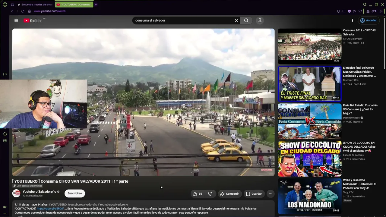
Task: Click the '438 k suscriptores' count
Action: coord(33,196)
